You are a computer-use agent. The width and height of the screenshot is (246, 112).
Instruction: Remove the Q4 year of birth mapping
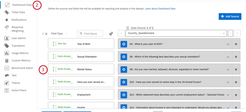[236, 44]
